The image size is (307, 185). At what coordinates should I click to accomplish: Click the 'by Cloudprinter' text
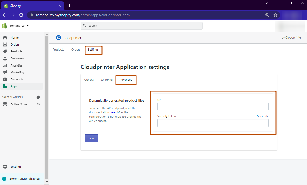tap(291, 37)
